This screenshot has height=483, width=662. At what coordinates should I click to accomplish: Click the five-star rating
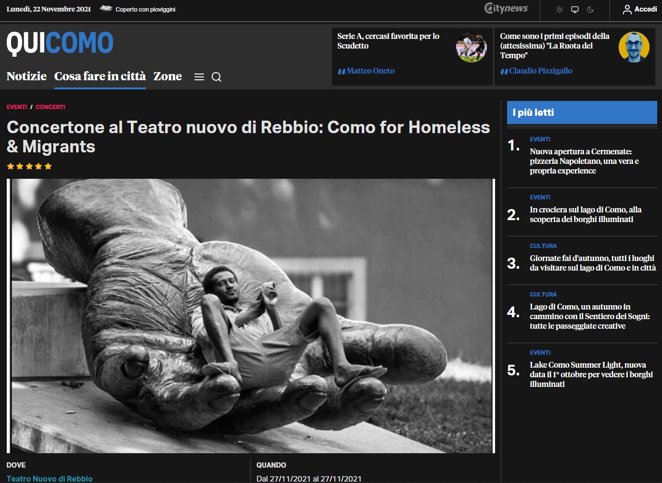point(29,166)
